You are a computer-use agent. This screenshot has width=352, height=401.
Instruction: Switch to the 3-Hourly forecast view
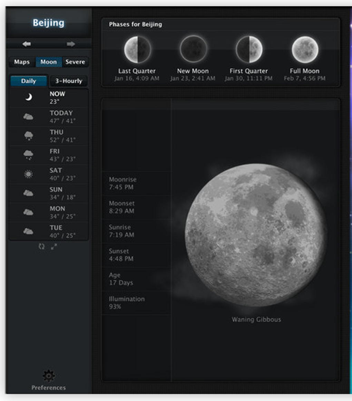pos(69,81)
